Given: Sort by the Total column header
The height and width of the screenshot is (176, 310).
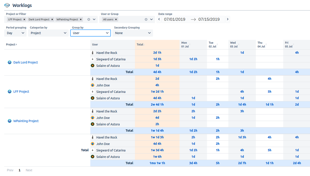Looking at the screenshot, I should 141,45.
